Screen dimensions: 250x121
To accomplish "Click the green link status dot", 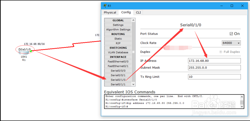I will coord(31,51).
